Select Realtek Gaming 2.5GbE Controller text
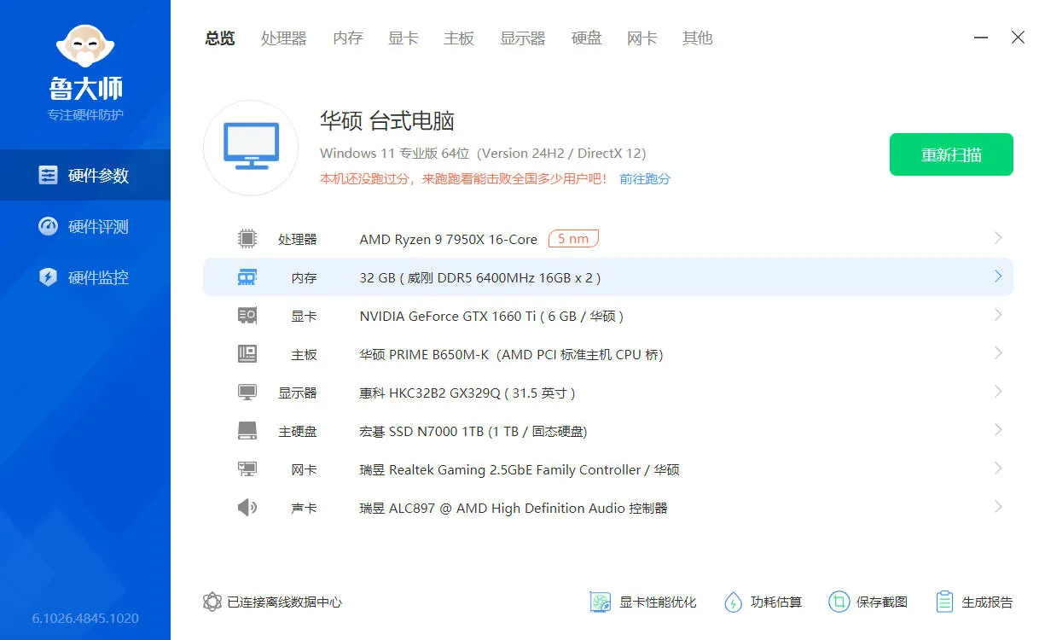This screenshot has width=1045, height=640. pyautogui.click(x=520, y=470)
